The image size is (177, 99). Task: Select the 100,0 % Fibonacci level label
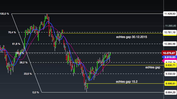click(4, 14)
